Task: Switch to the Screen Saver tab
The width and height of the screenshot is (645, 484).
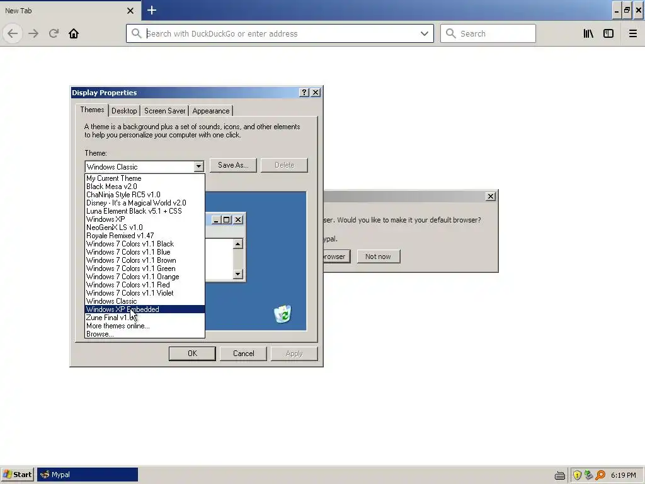Action: click(x=164, y=111)
